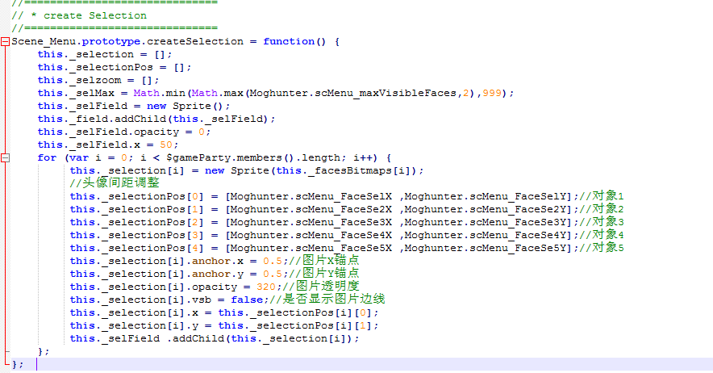Collapse the for loop fold marker
Image resolution: width=713 pixels, height=373 pixels.
tap(5, 158)
